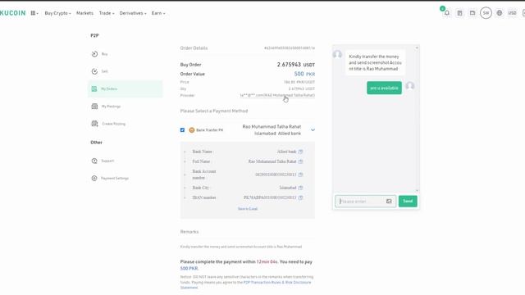525x295 pixels.
Task: Open the apps grid menu icon
Action: 34,13
